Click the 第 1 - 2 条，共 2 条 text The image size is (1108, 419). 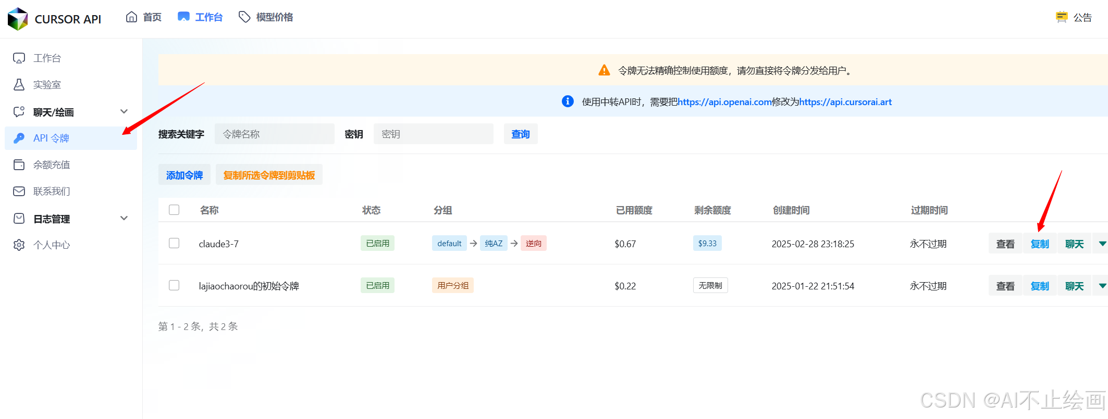tap(198, 326)
